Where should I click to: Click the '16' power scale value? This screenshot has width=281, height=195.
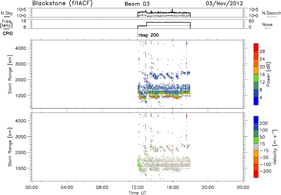coord(262,75)
